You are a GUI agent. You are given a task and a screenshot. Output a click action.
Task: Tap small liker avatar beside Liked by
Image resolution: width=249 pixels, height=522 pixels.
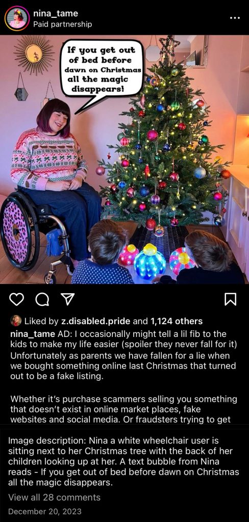coord(16,321)
